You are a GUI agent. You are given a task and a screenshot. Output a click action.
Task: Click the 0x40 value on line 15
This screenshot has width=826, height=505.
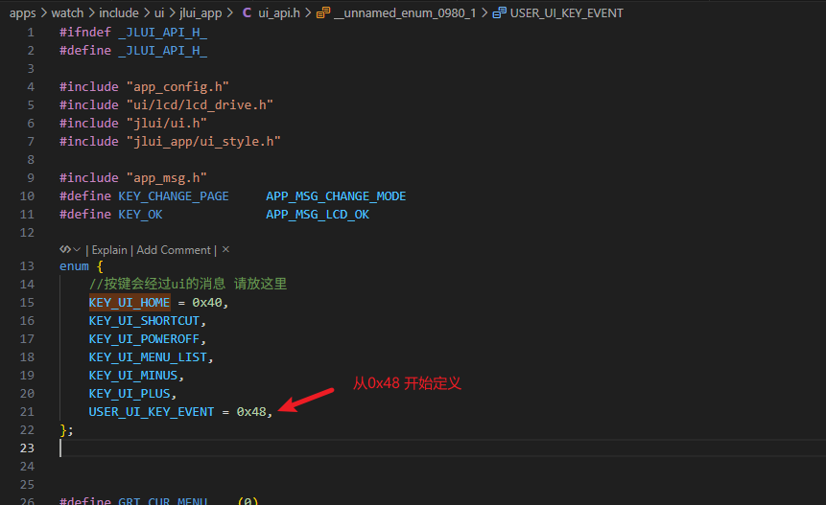point(207,303)
